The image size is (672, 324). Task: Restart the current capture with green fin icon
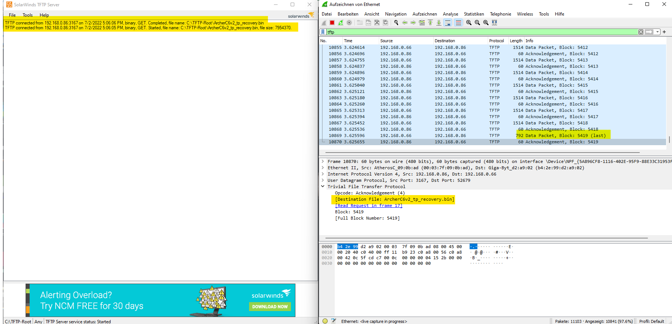click(341, 23)
